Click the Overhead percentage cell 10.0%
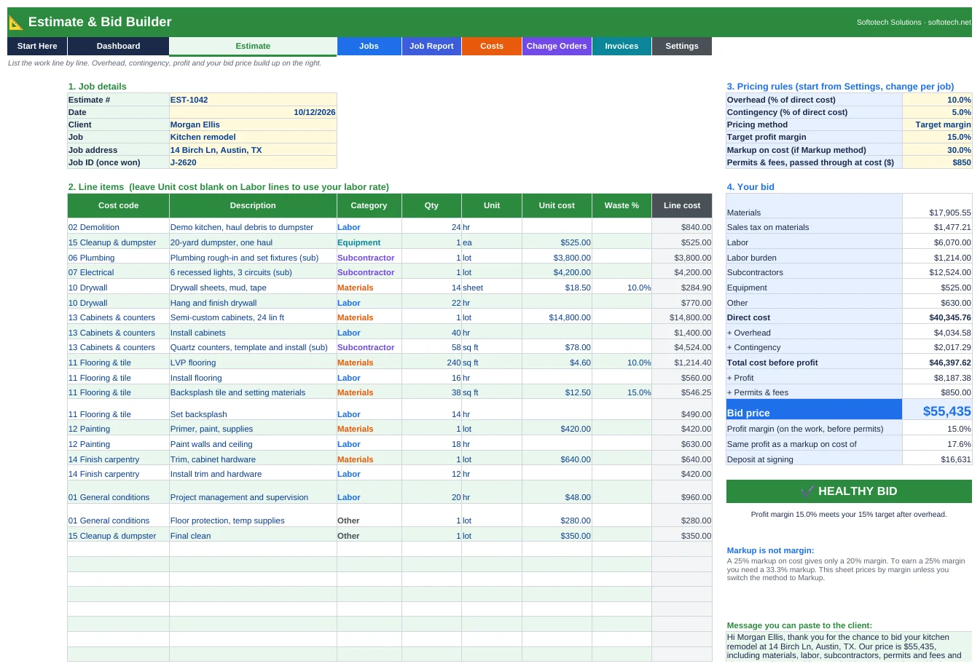980x669 pixels. pyautogui.click(x=937, y=100)
